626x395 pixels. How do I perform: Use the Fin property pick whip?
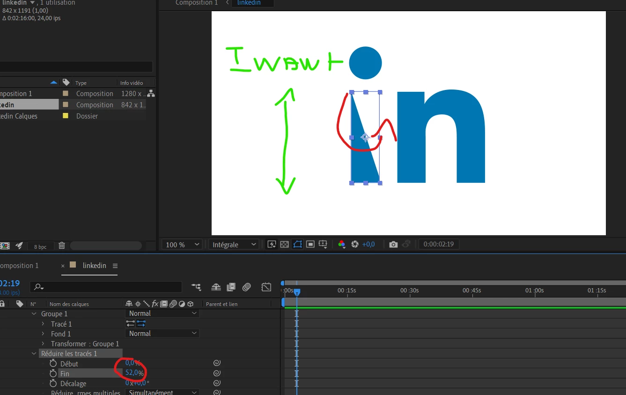pyautogui.click(x=217, y=373)
